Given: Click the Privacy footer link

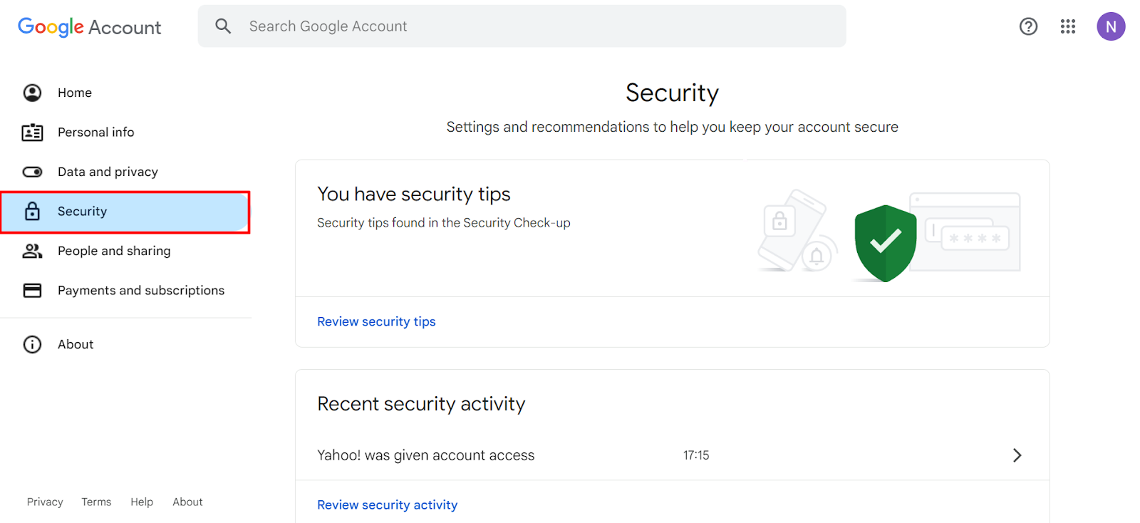Looking at the screenshot, I should coord(45,502).
